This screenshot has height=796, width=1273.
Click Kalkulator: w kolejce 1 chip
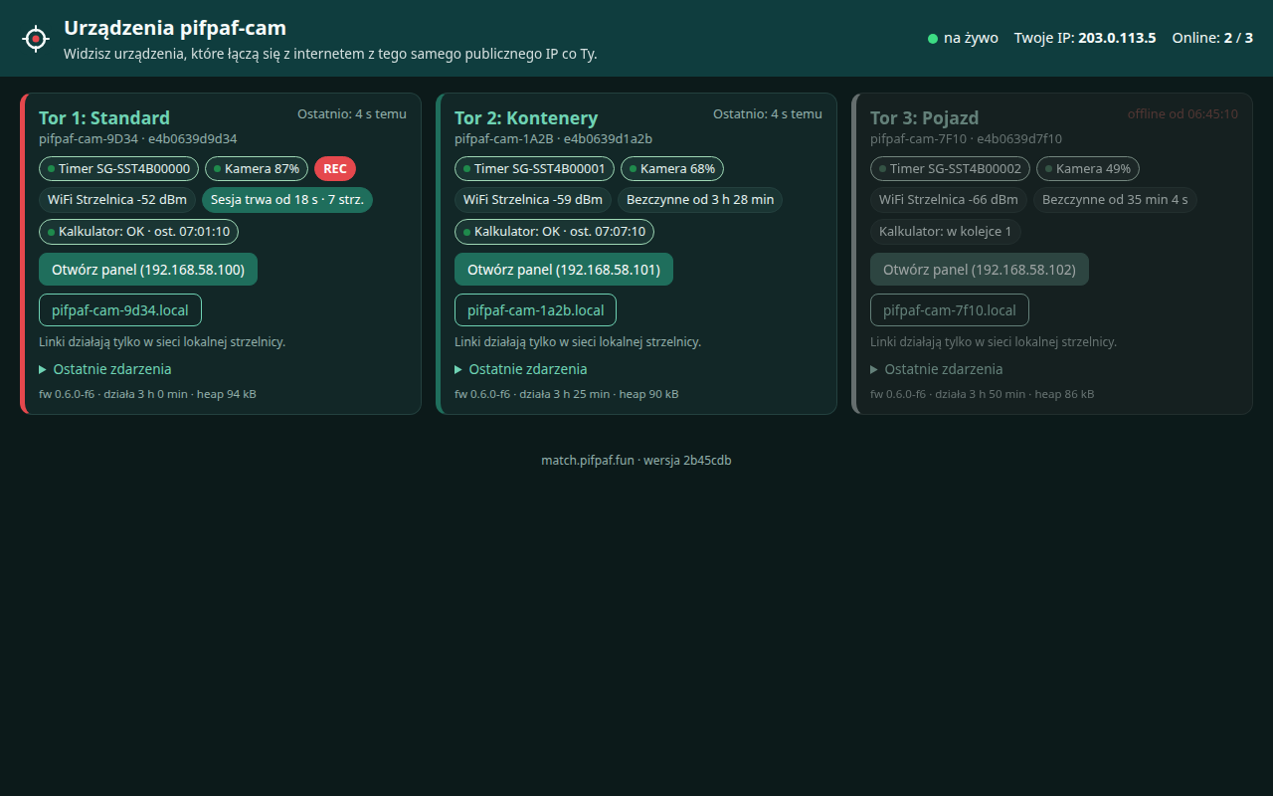pos(945,232)
